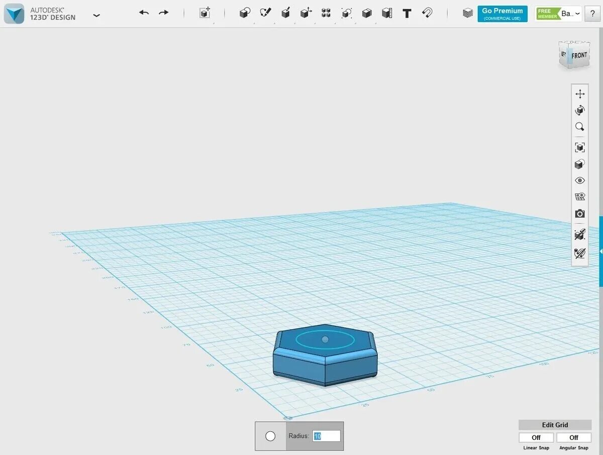Select the Measure tool
Screen dimensions: 603x455
387,14
